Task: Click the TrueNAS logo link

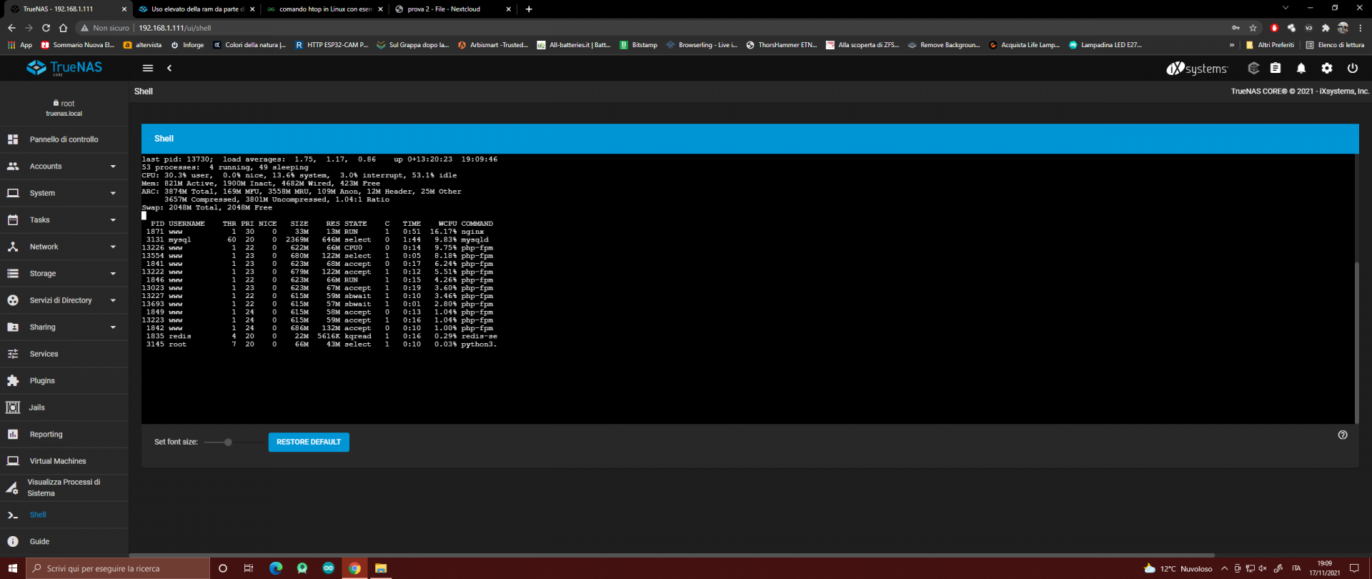Action: (x=64, y=68)
